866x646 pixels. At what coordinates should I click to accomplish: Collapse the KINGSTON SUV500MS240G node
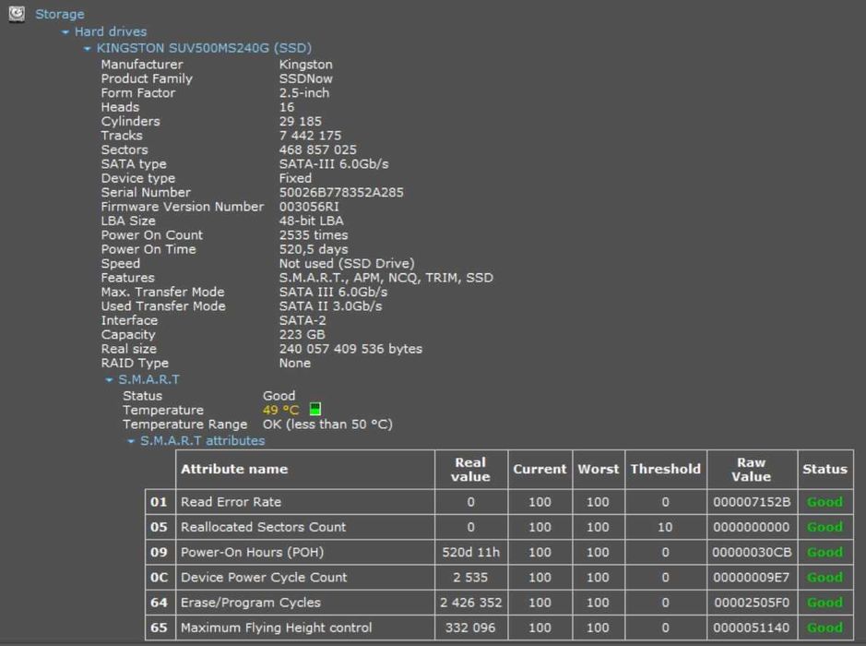(x=88, y=49)
